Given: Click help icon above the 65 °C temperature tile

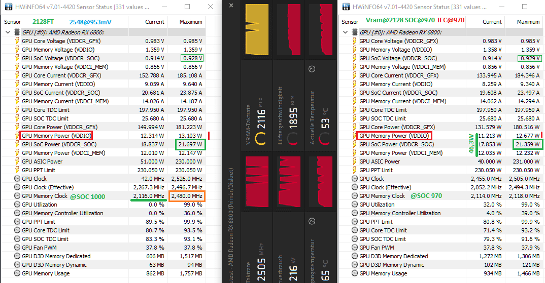Looking at the screenshot, I should [x=312, y=221].
